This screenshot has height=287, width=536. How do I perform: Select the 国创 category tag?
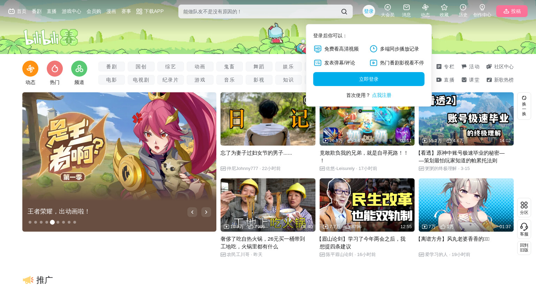(141, 67)
